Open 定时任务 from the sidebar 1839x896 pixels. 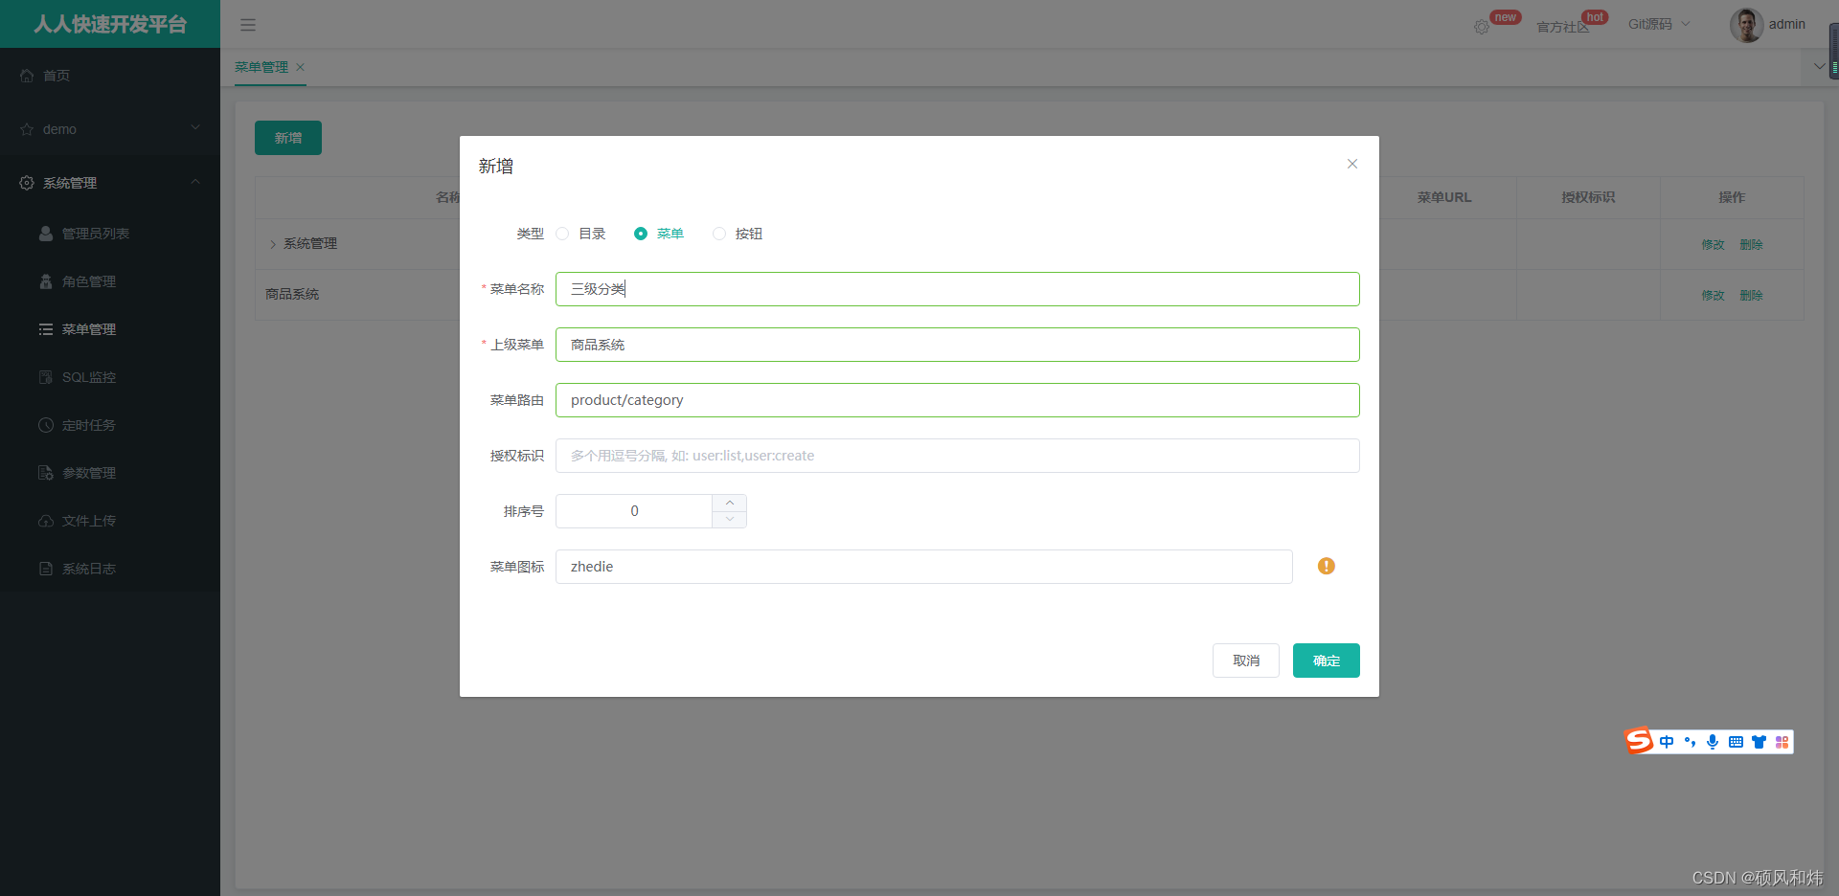coord(88,424)
